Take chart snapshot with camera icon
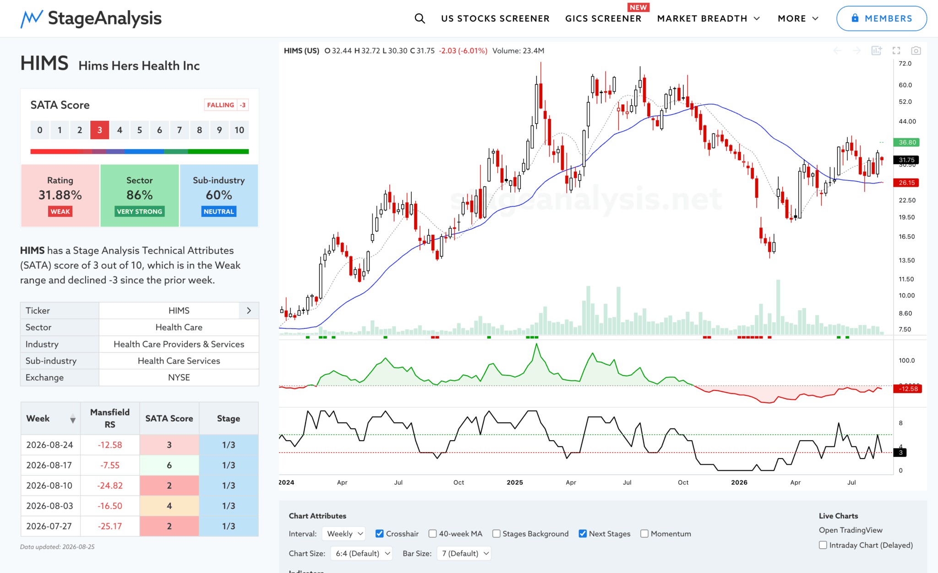The image size is (938, 573). pyautogui.click(x=916, y=51)
